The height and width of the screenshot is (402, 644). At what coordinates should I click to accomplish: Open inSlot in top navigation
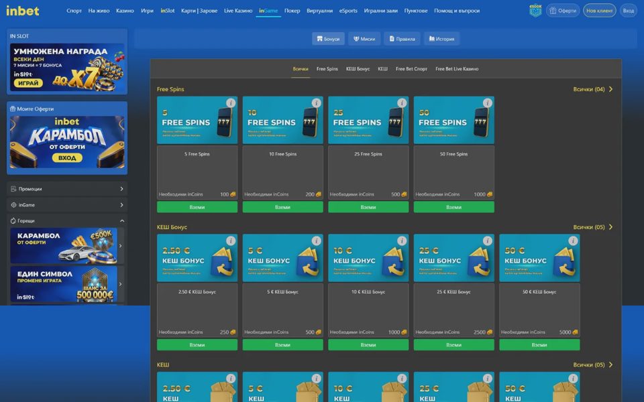coord(168,11)
